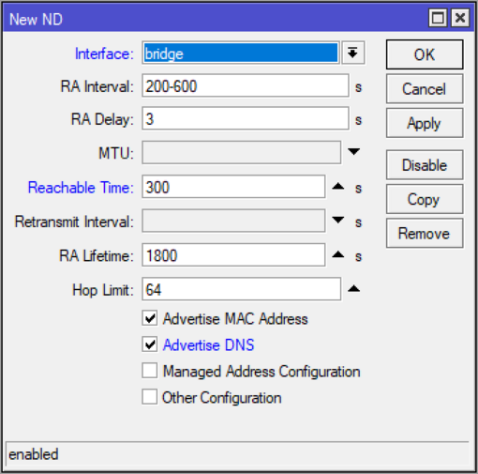Enable Other Configuration checkbox
Viewport: 478px width, 474px height.
pyautogui.click(x=150, y=397)
